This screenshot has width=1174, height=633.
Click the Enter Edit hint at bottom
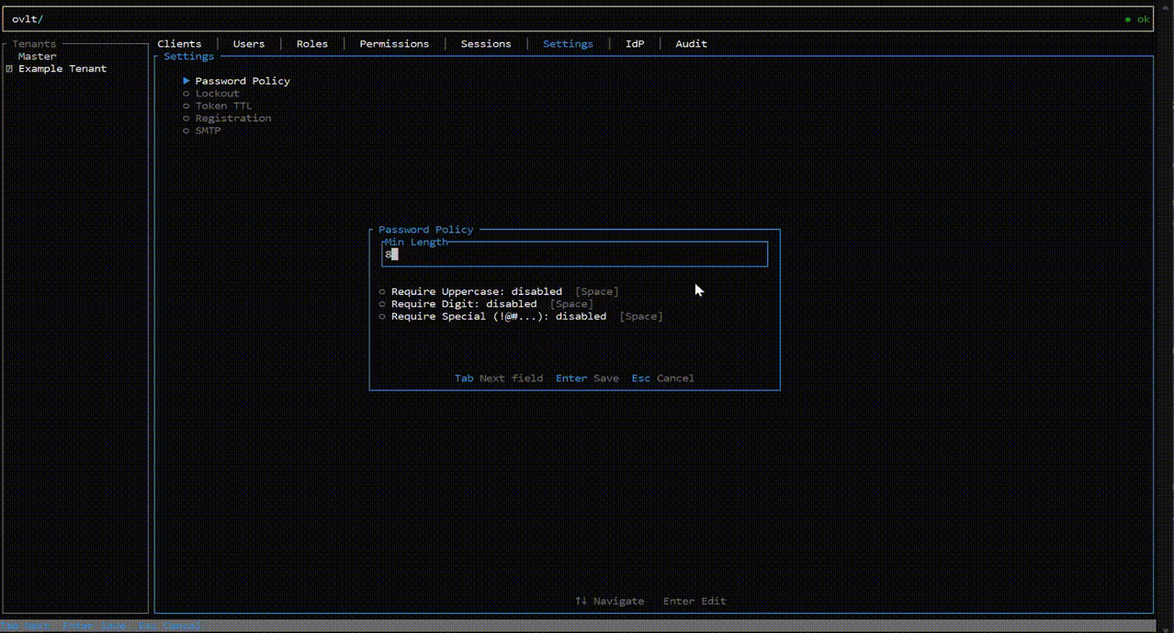[x=694, y=601]
